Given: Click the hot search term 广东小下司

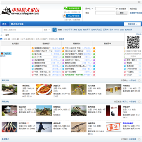Looking at the screenshot, I should pos(68,30).
